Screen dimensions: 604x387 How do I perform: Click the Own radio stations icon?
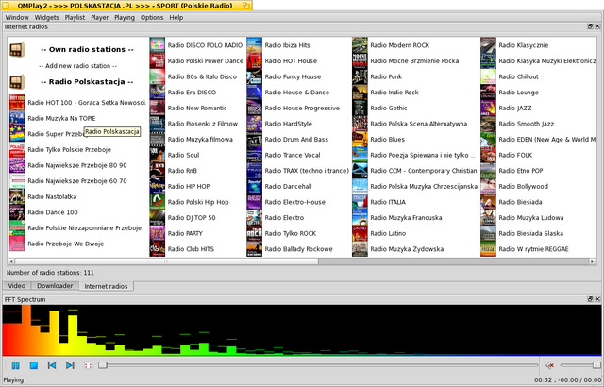(x=17, y=50)
